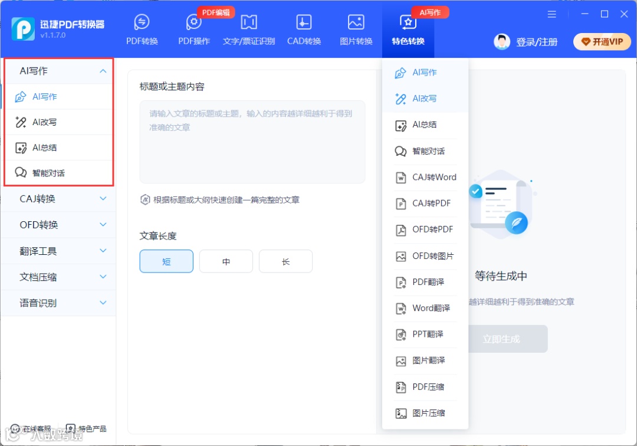Image resolution: width=637 pixels, height=446 pixels.
Task: Open the PDF操作 tab icon
Action: click(x=194, y=22)
